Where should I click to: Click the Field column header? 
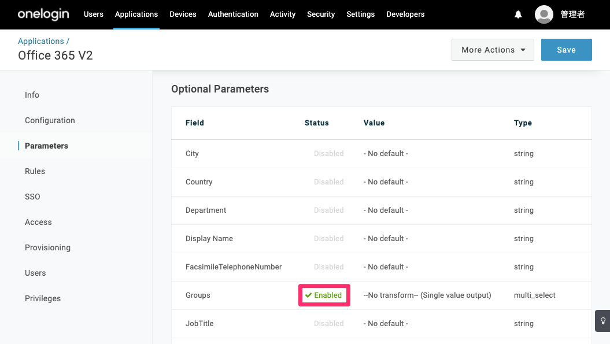click(x=194, y=123)
